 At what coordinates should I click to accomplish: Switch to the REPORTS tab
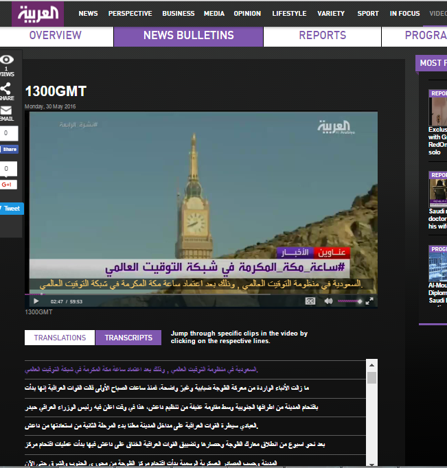click(323, 36)
